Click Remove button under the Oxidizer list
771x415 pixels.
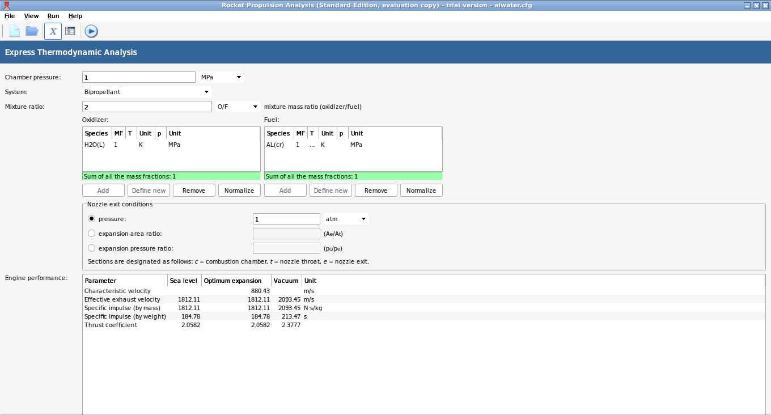(x=194, y=190)
